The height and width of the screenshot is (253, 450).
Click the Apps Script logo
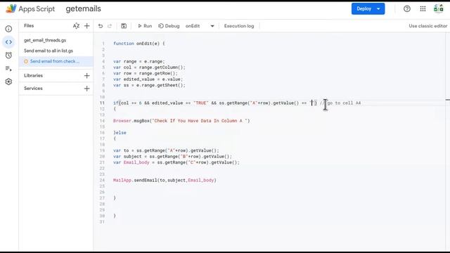11,8
